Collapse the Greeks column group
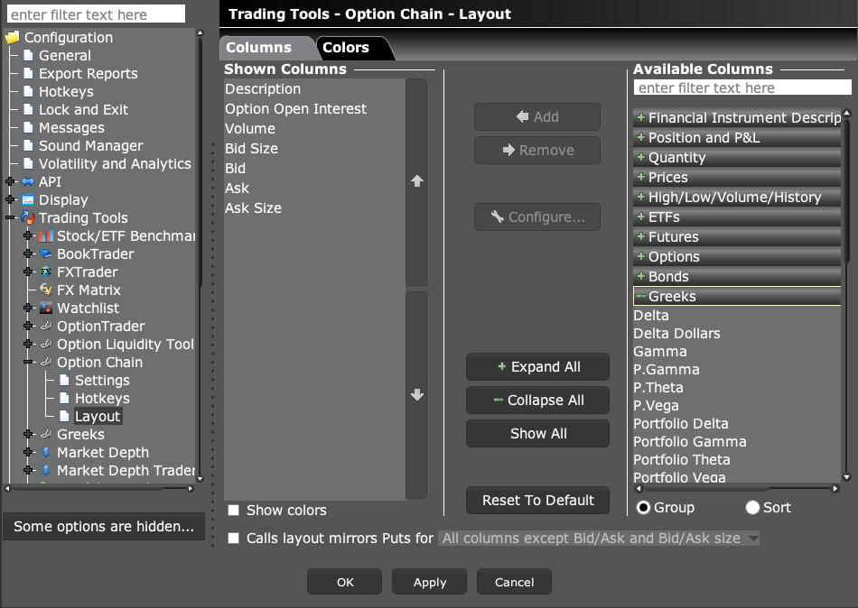Viewport: 858px width, 608px height. click(x=641, y=296)
